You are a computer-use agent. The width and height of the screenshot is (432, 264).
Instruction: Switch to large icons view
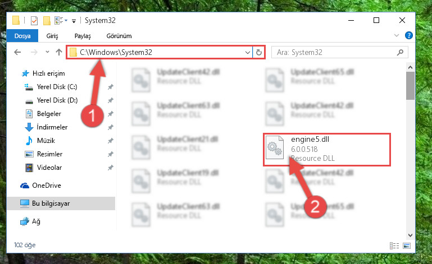click(x=407, y=246)
